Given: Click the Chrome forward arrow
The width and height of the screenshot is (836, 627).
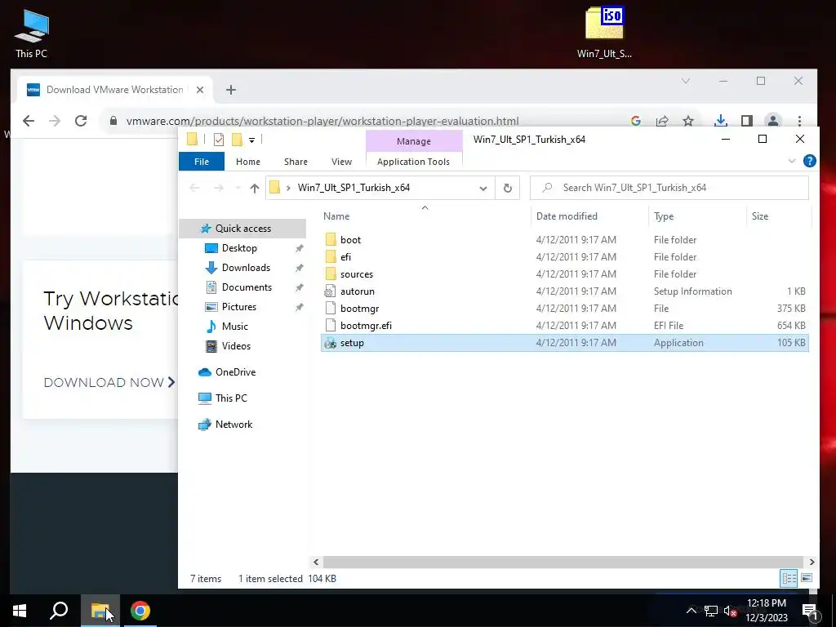Looking at the screenshot, I should [55, 121].
